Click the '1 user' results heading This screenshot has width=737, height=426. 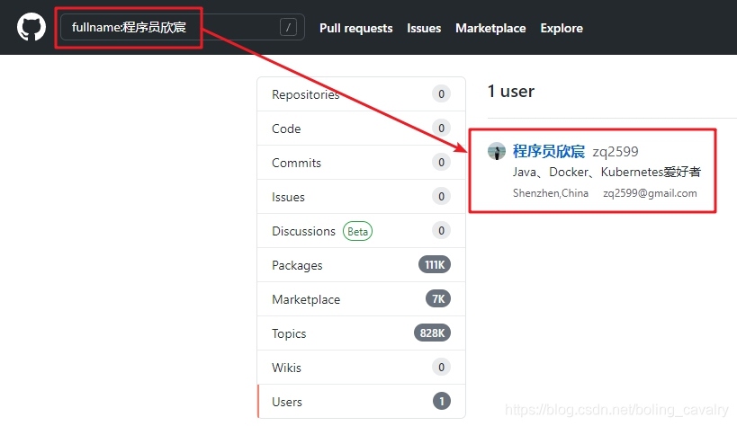point(511,91)
